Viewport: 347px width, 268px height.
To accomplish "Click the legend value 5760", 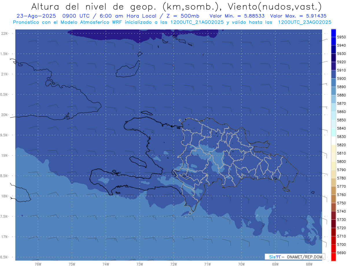I will 341,195.
